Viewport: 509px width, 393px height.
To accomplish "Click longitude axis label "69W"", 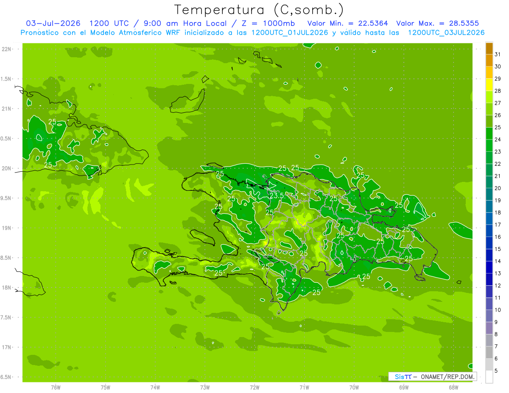I will tap(404, 387).
